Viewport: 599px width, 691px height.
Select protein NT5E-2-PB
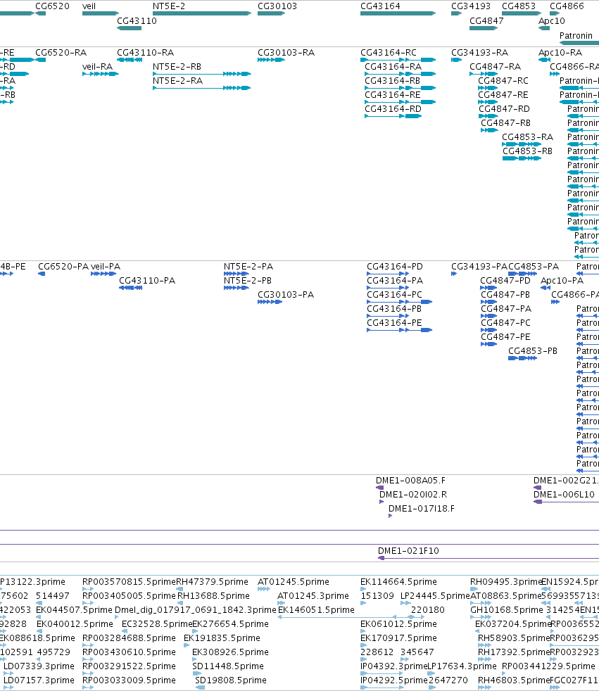click(x=248, y=281)
